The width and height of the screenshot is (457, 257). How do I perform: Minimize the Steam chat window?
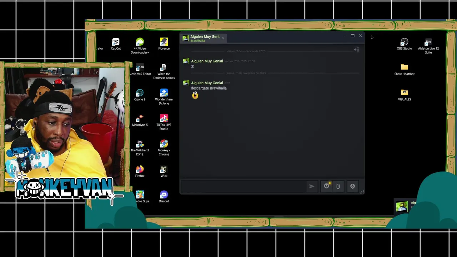coord(344,36)
